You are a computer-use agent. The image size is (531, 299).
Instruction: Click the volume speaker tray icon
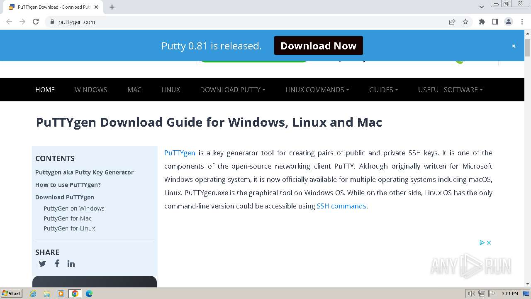coord(471,294)
